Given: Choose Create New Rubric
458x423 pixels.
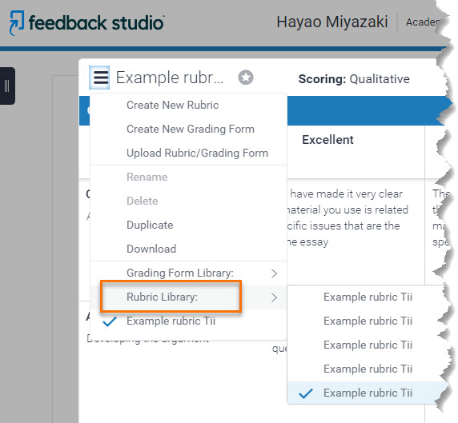Looking at the screenshot, I should tap(188, 105).
